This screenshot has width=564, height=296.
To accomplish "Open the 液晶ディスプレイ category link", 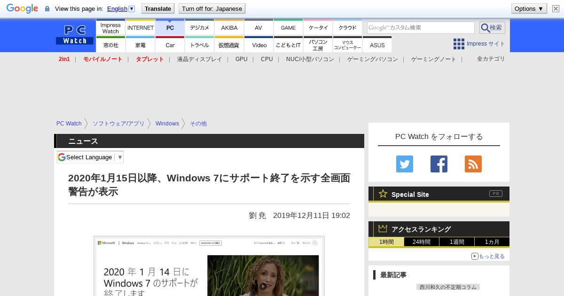I will tap(199, 59).
